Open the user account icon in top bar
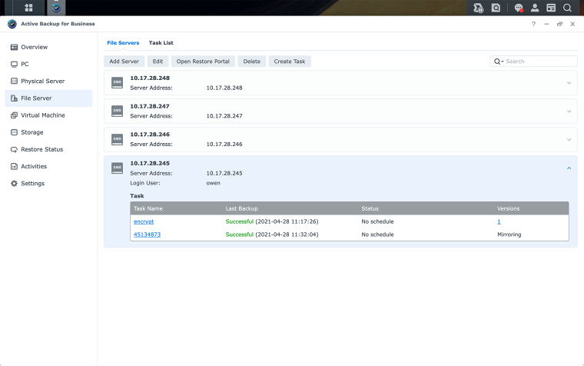This screenshot has width=584, height=366. pyautogui.click(x=535, y=8)
